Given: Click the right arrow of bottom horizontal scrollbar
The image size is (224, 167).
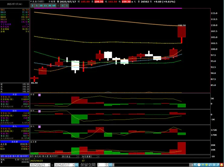Looking at the screenshot, I should [192, 165].
